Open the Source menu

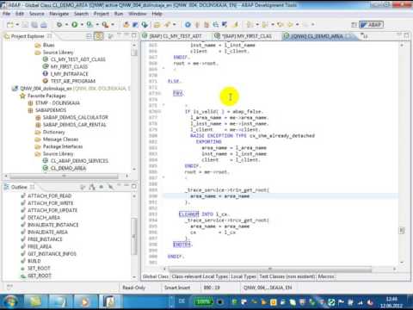pyautogui.click(x=37, y=14)
